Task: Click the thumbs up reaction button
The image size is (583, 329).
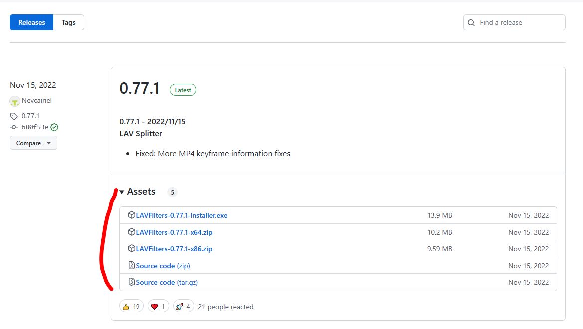Action: tap(131, 307)
